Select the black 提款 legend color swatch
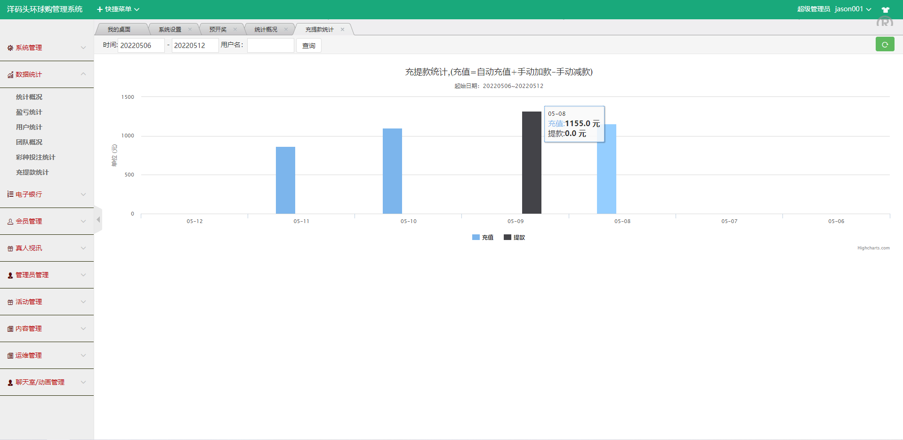 pyautogui.click(x=507, y=237)
